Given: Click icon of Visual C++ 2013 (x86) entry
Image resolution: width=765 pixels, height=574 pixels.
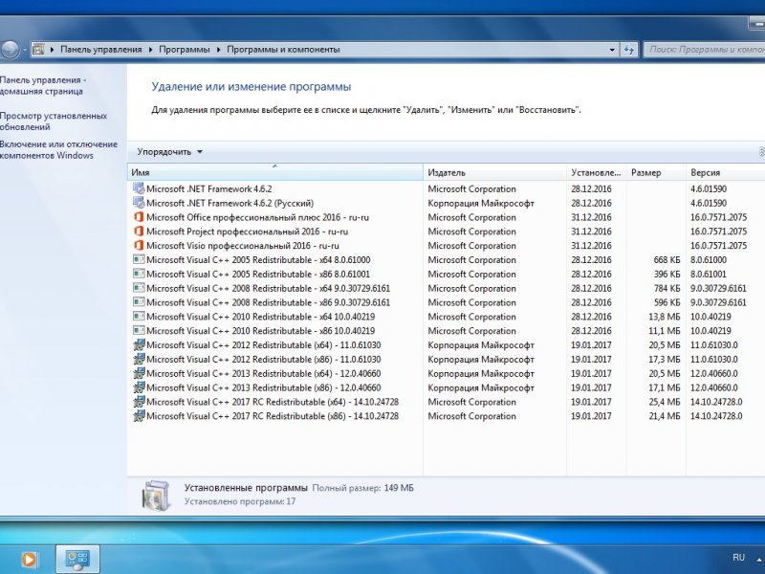Looking at the screenshot, I should point(139,387).
